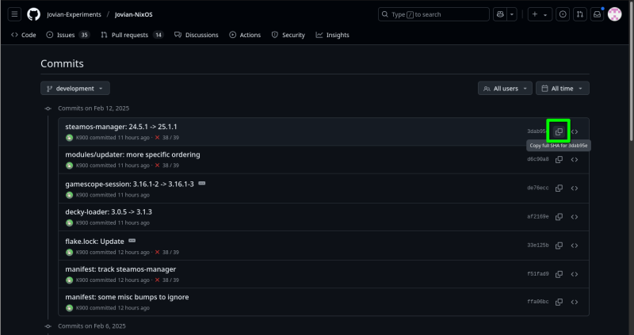Screen dimensions: 634x335
Task: Open the Jovian-NixOS repository link
Action: pyautogui.click(x=133, y=14)
